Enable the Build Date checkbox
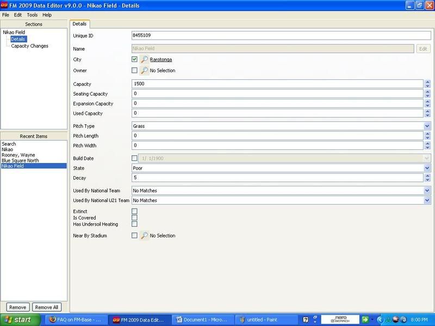 point(134,158)
